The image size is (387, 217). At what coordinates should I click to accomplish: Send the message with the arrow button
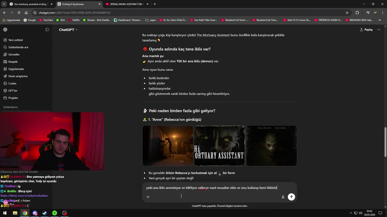pos(291,197)
